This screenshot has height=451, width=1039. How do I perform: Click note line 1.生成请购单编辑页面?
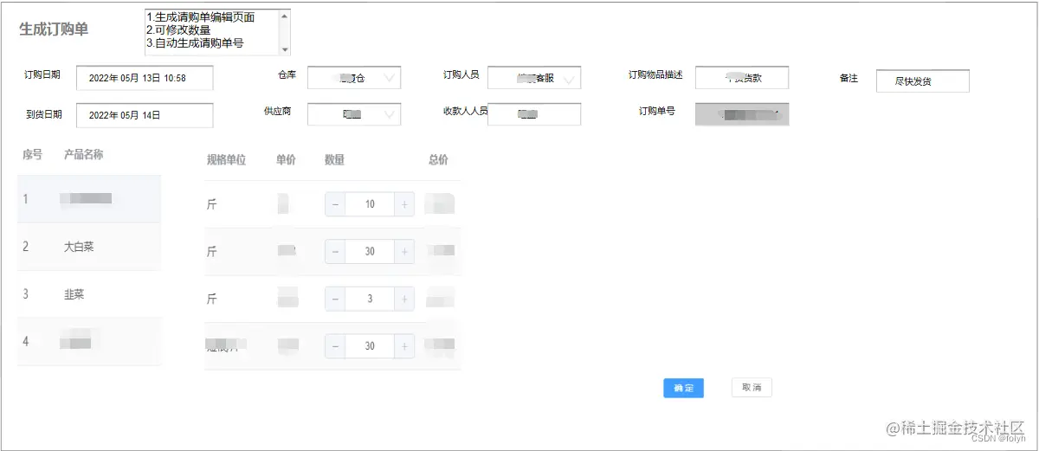click(201, 17)
